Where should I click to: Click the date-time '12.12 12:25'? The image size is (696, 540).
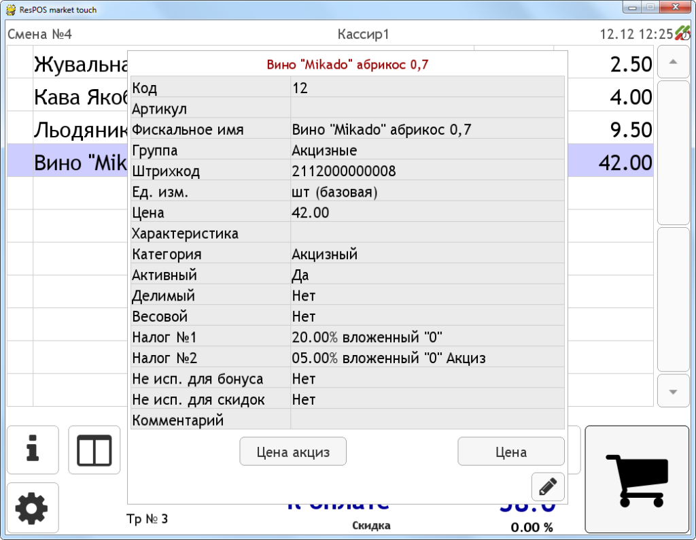(636, 34)
